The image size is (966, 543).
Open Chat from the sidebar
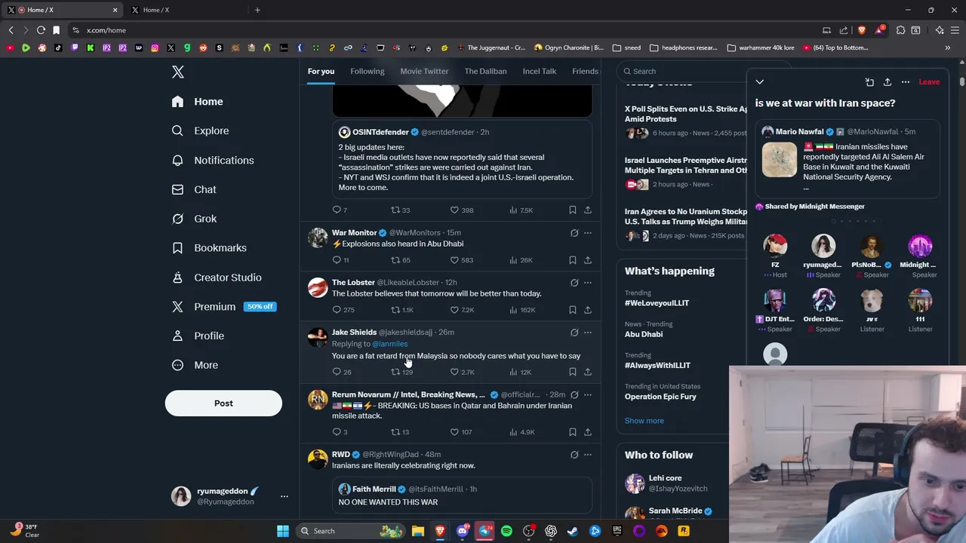click(194, 189)
